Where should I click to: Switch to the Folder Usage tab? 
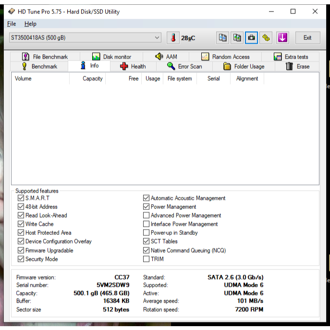[x=244, y=67]
